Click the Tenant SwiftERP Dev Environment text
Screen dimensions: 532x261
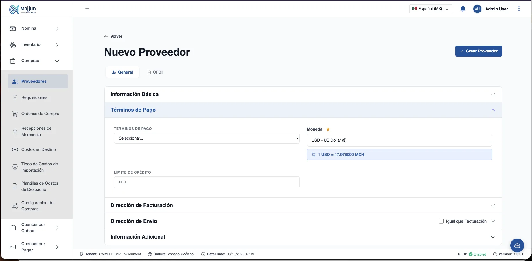[x=111, y=254]
